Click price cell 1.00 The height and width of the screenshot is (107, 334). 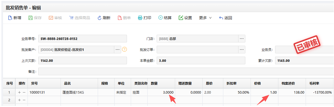264,92
